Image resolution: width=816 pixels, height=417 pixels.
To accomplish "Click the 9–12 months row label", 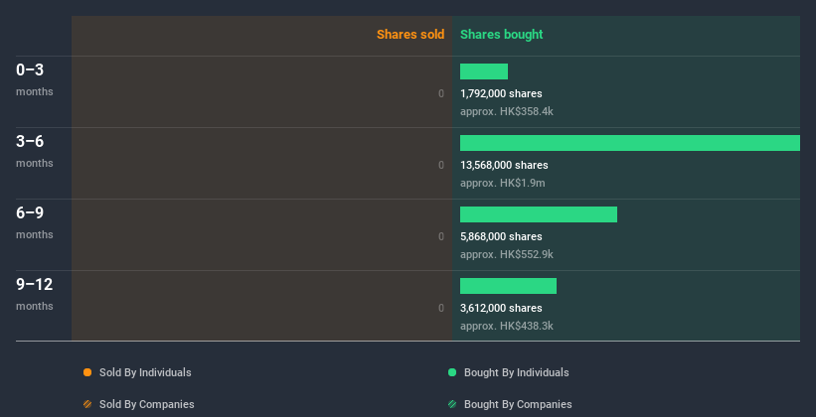I will coord(35,294).
